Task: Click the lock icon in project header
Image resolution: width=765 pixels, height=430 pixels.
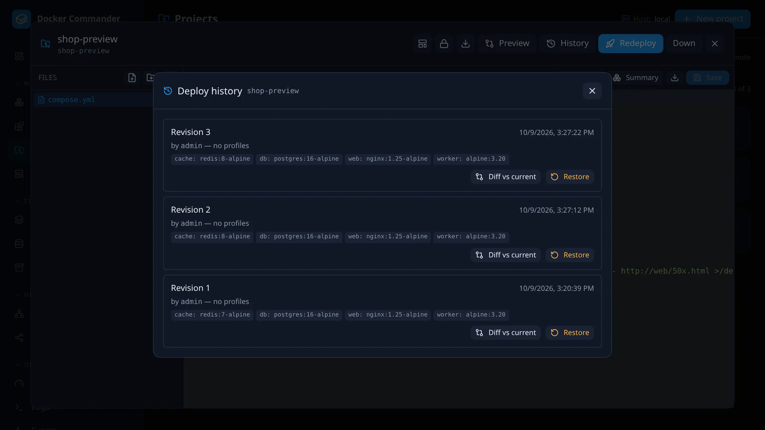Action: tap(444, 44)
